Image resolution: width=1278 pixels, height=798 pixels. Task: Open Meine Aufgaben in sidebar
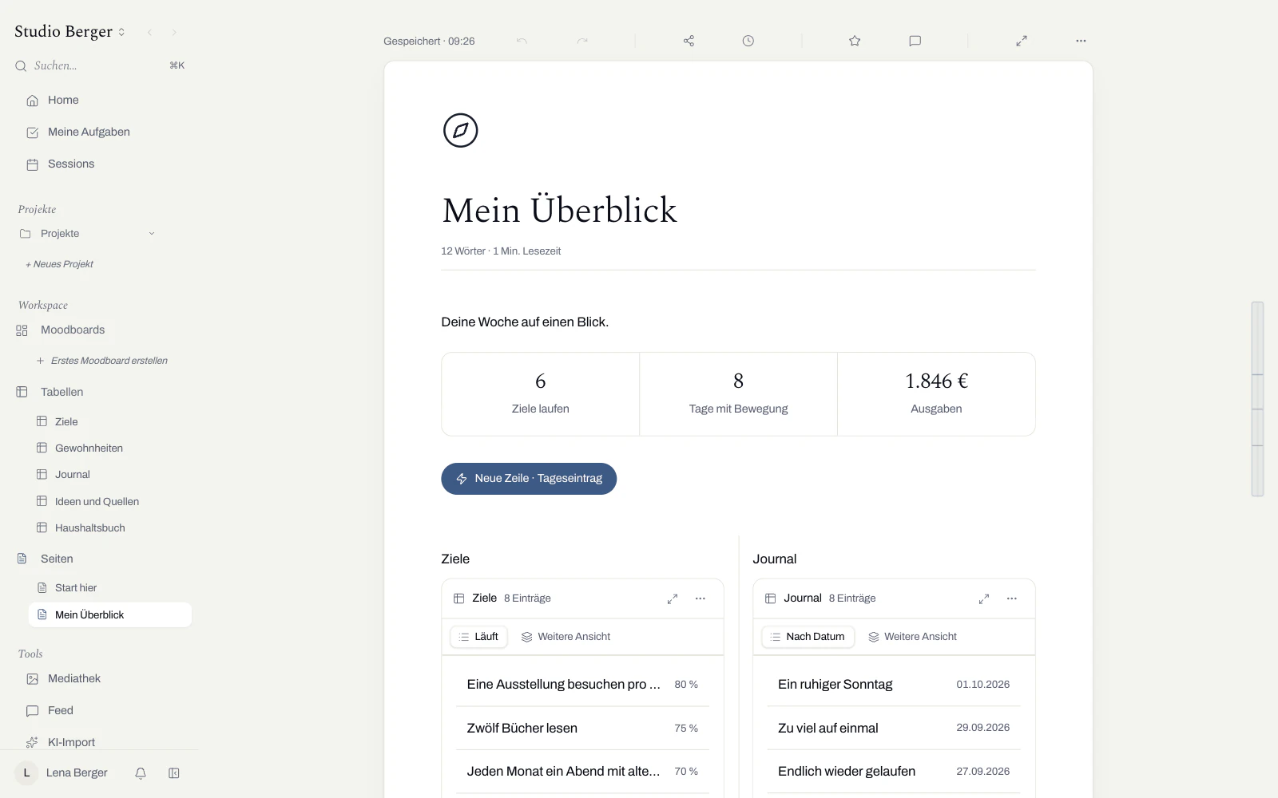click(88, 132)
